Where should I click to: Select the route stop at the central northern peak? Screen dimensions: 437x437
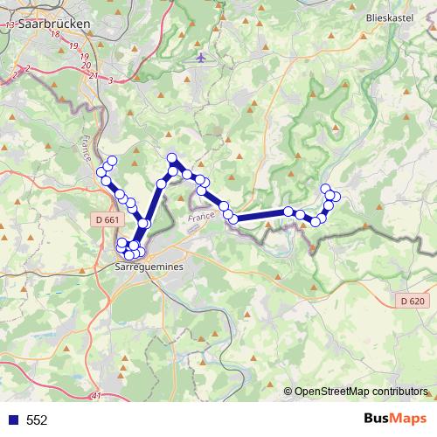coord(172,158)
